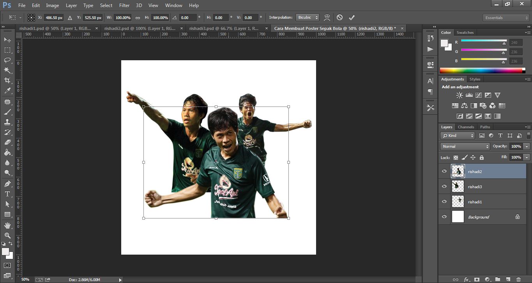Switch to the Styles tab
The height and width of the screenshot is (283, 532).
pos(475,79)
